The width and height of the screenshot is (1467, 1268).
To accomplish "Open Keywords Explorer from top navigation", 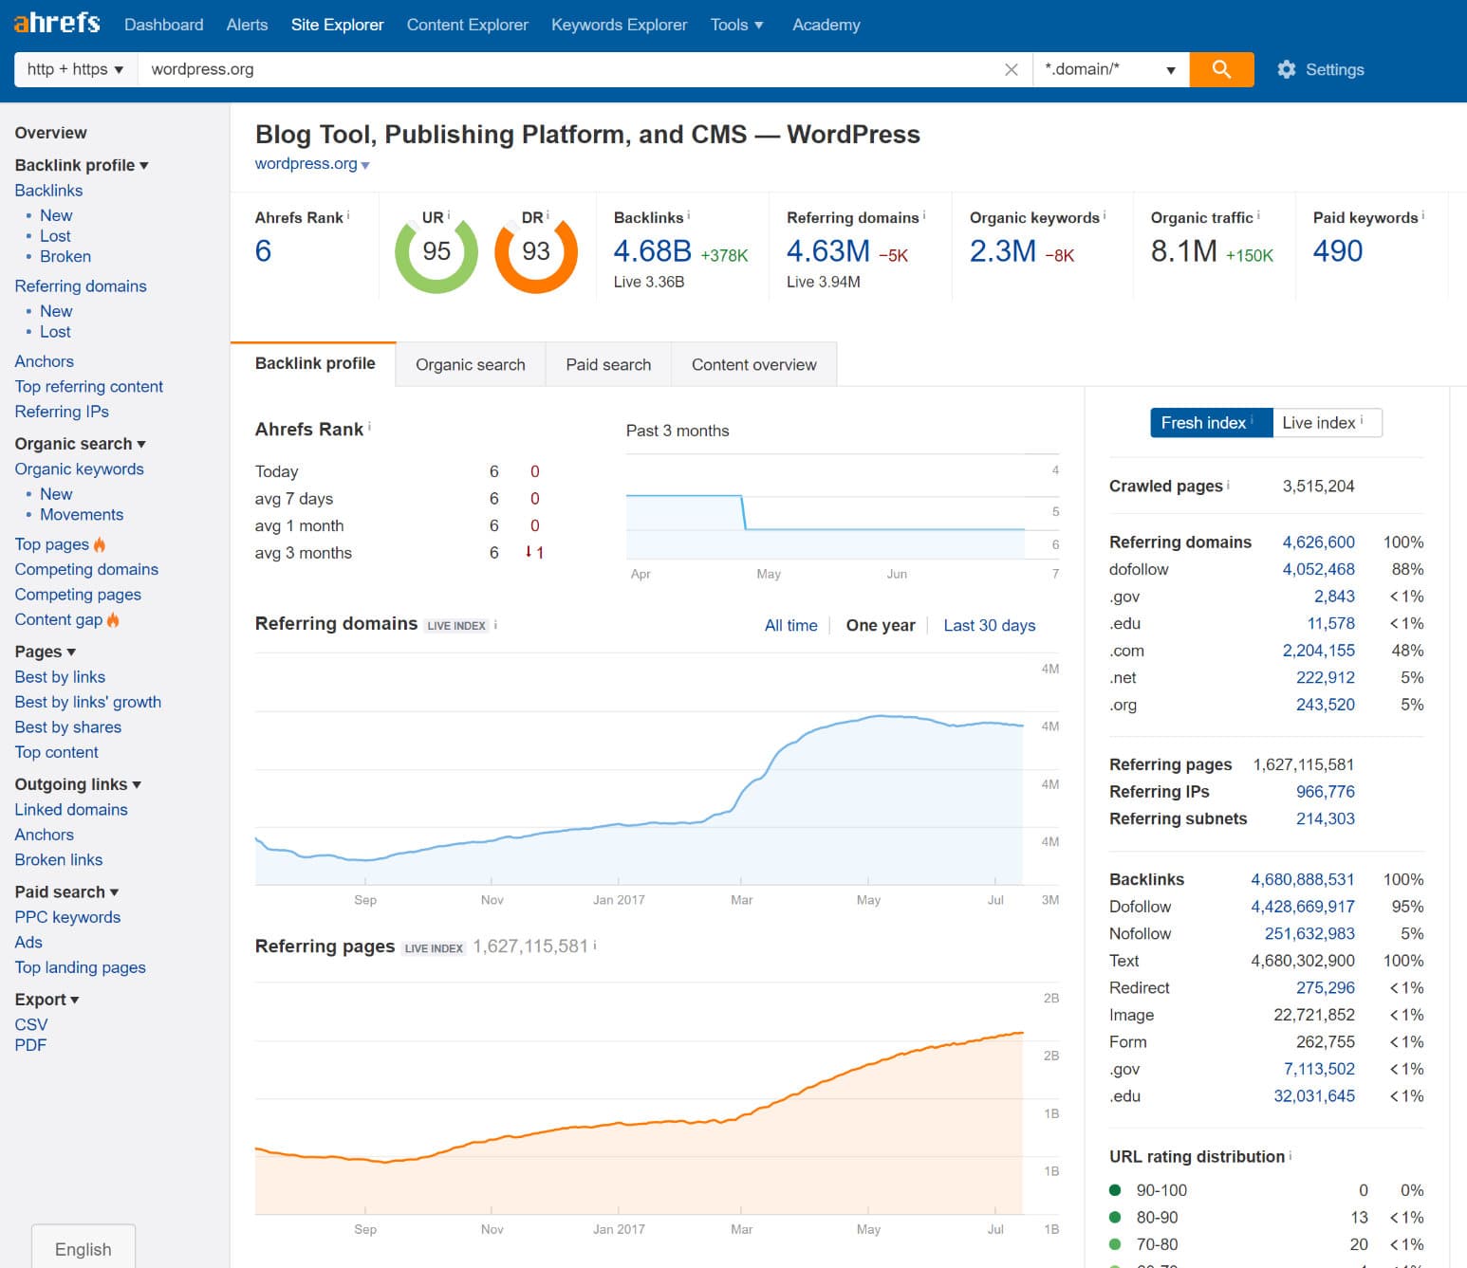I will coord(619,25).
